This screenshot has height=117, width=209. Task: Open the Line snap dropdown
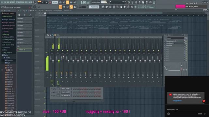click(x=82, y=7)
